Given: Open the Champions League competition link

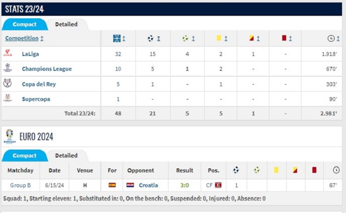Looking at the screenshot, I should [x=47, y=69].
